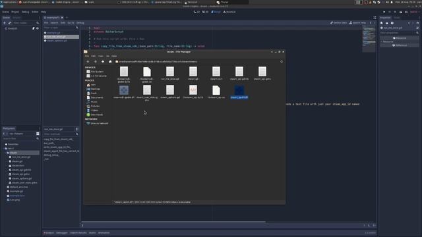Select steam_api.gdnlib file icon in File Manager
The image size is (422, 237).
pyautogui.click(x=239, y=72)
